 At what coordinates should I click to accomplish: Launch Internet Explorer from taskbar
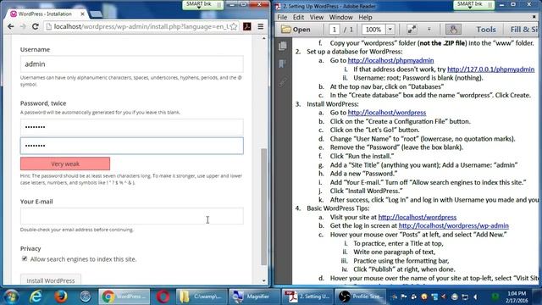coord(36,297)
